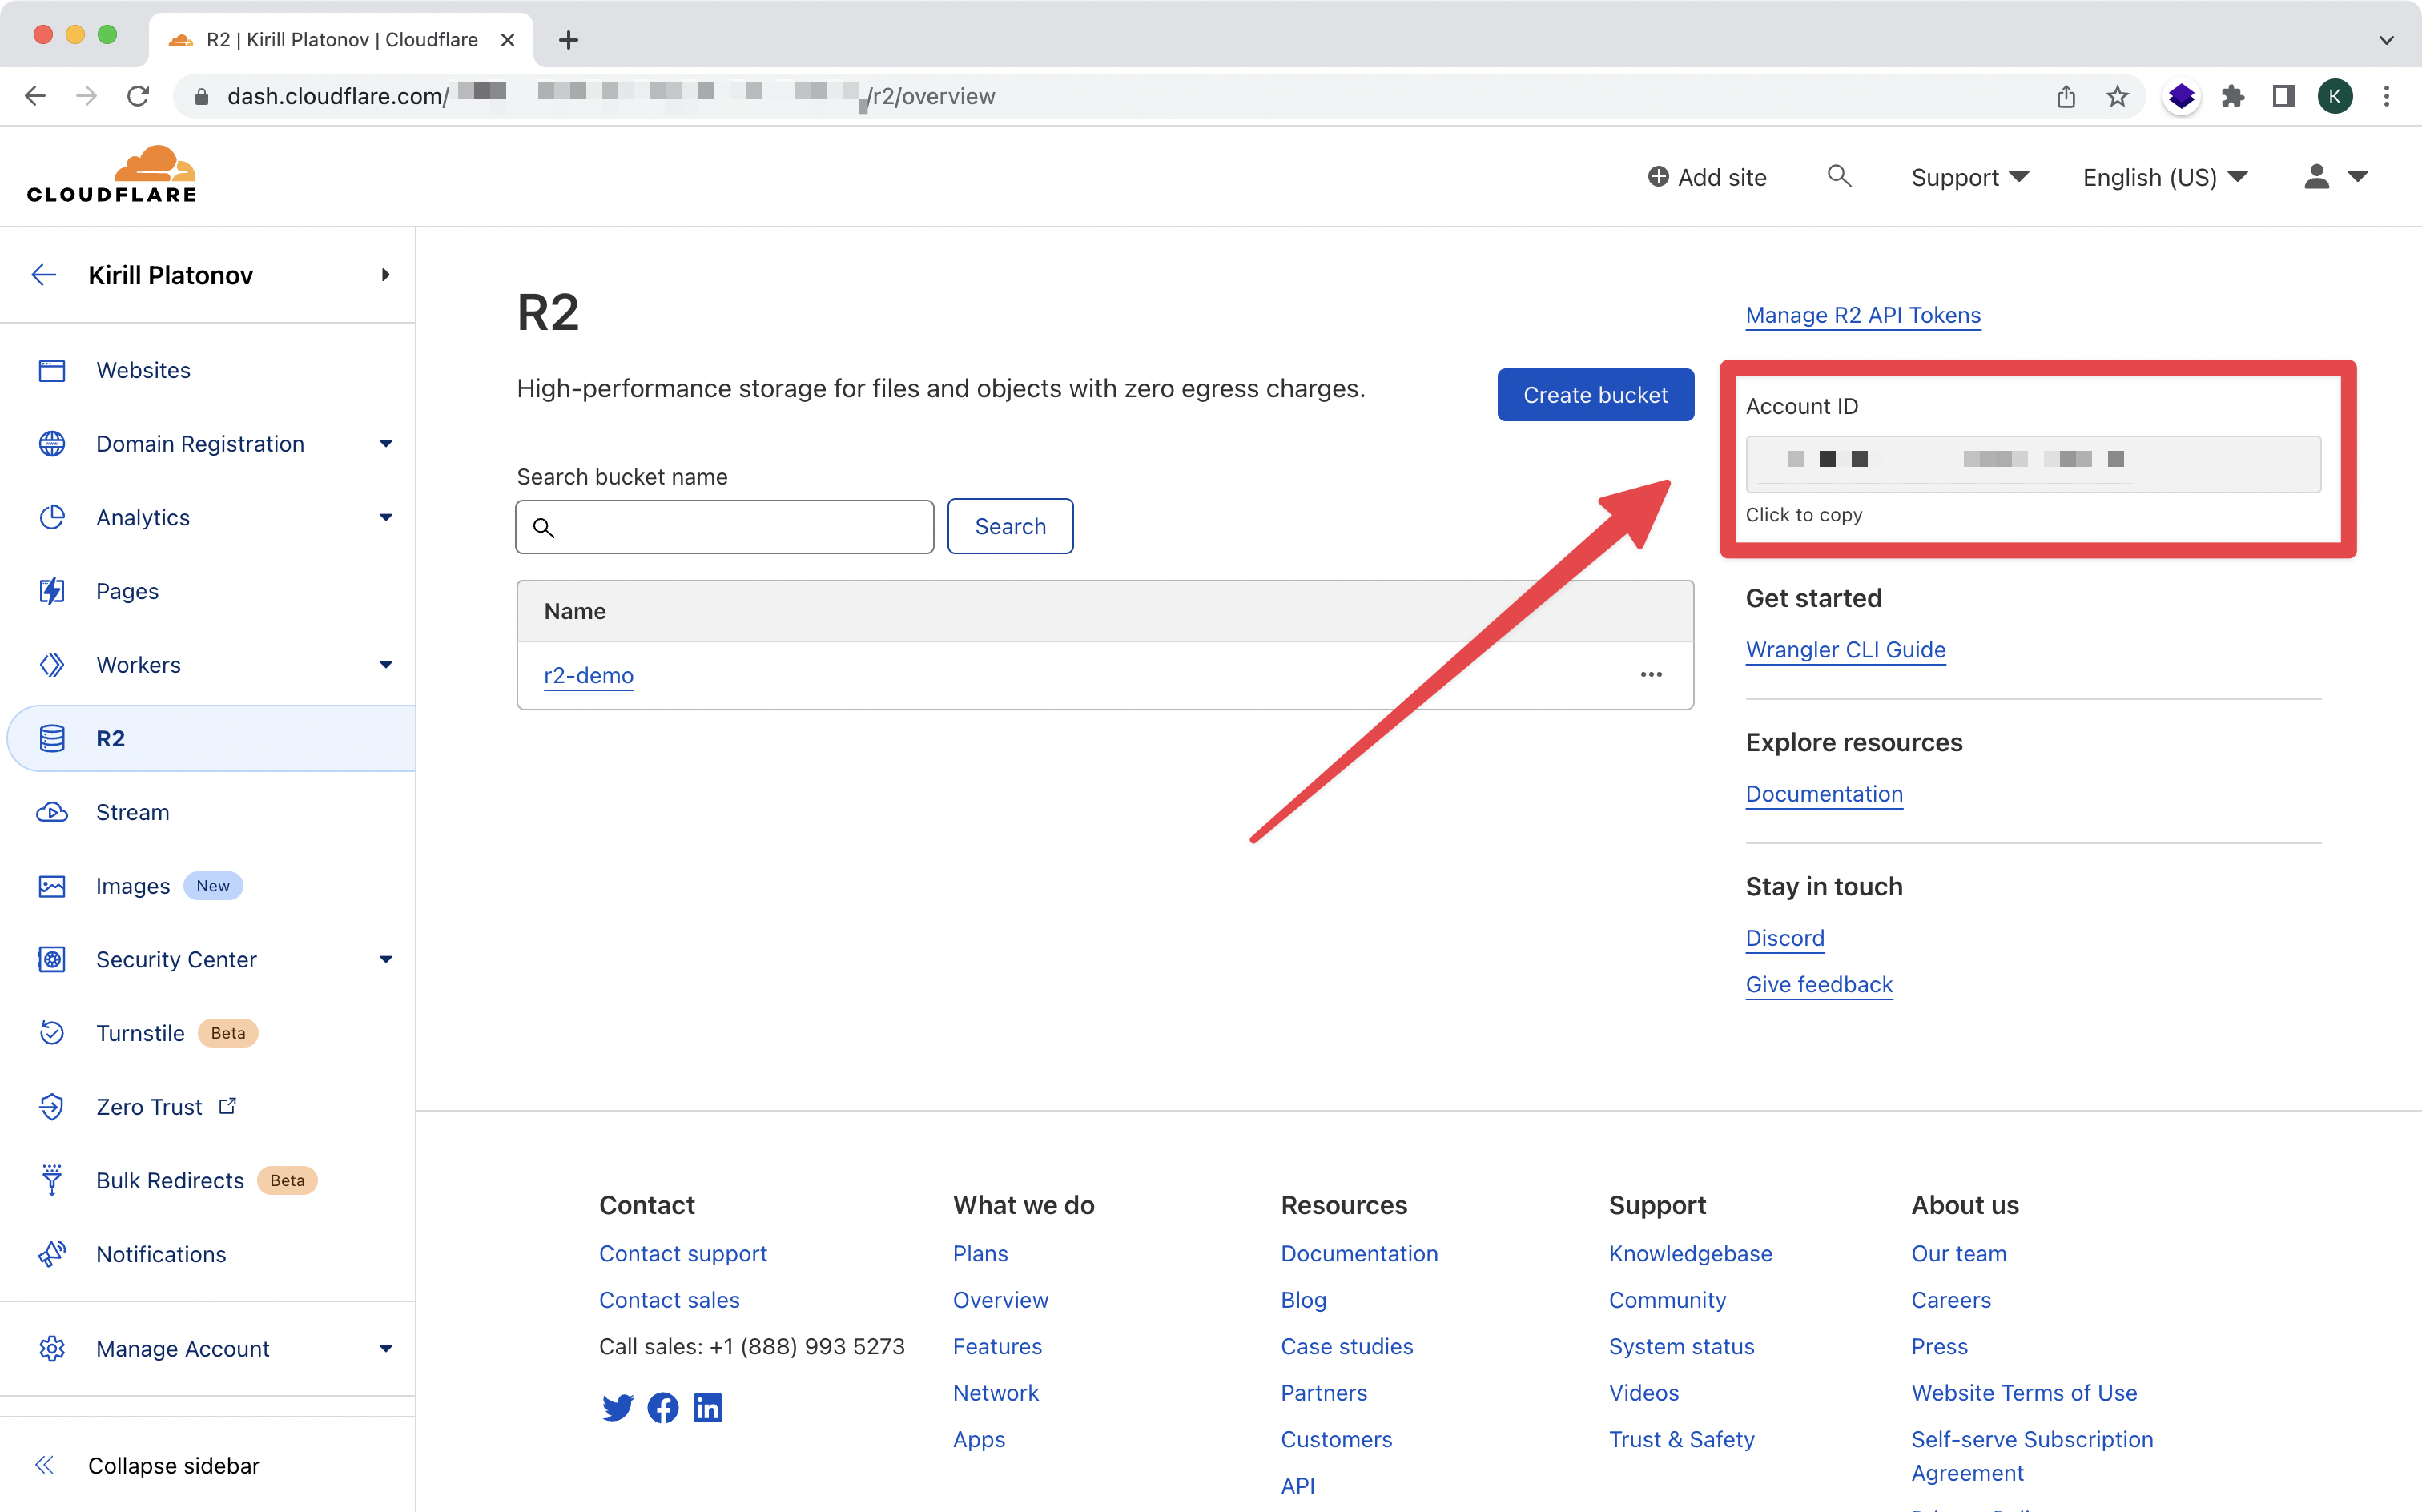Click Careers footer link
The width and height of the screenshot is (2422, 1512).
1951,1299
